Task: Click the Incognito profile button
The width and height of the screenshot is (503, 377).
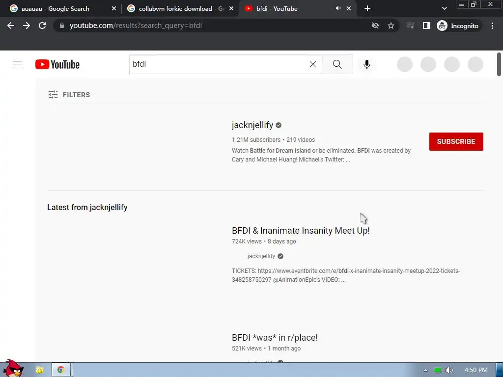Action: point(458,26)
